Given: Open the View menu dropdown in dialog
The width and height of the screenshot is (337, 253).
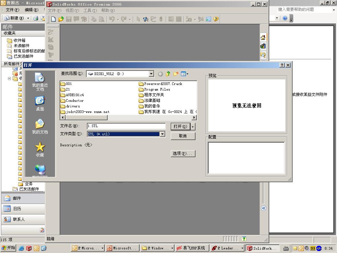Looking at the screenshot, I should point(184,74).
